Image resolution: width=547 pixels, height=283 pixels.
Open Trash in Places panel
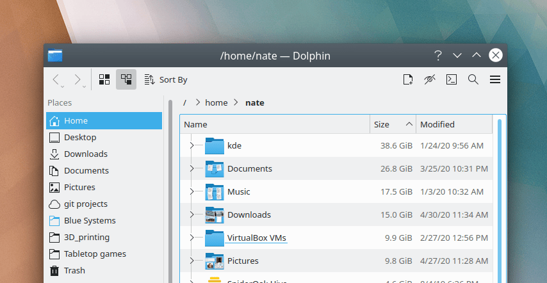[x=74, y=270]
